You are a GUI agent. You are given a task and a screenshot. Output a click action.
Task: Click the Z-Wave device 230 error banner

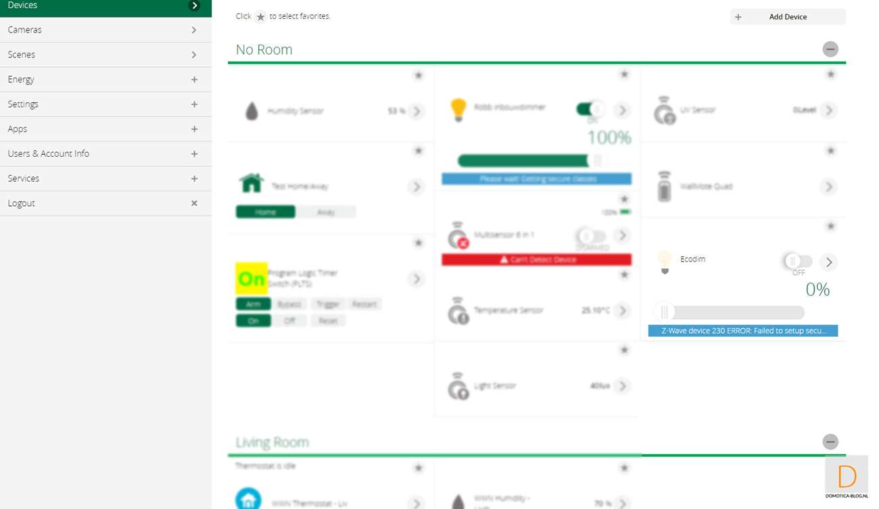point(742,331)
